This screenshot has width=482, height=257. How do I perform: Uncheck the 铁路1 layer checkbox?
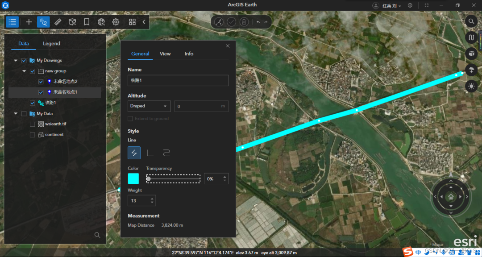32,103
